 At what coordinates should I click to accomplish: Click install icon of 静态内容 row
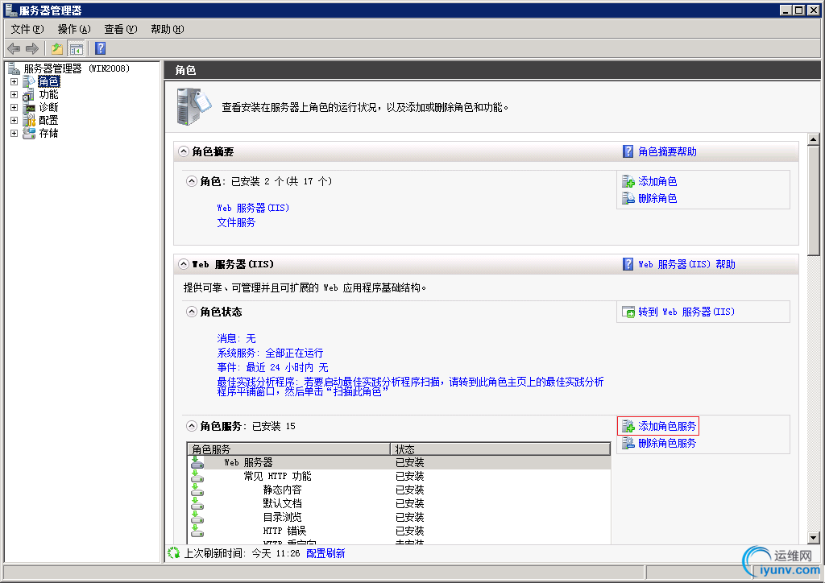197,490
